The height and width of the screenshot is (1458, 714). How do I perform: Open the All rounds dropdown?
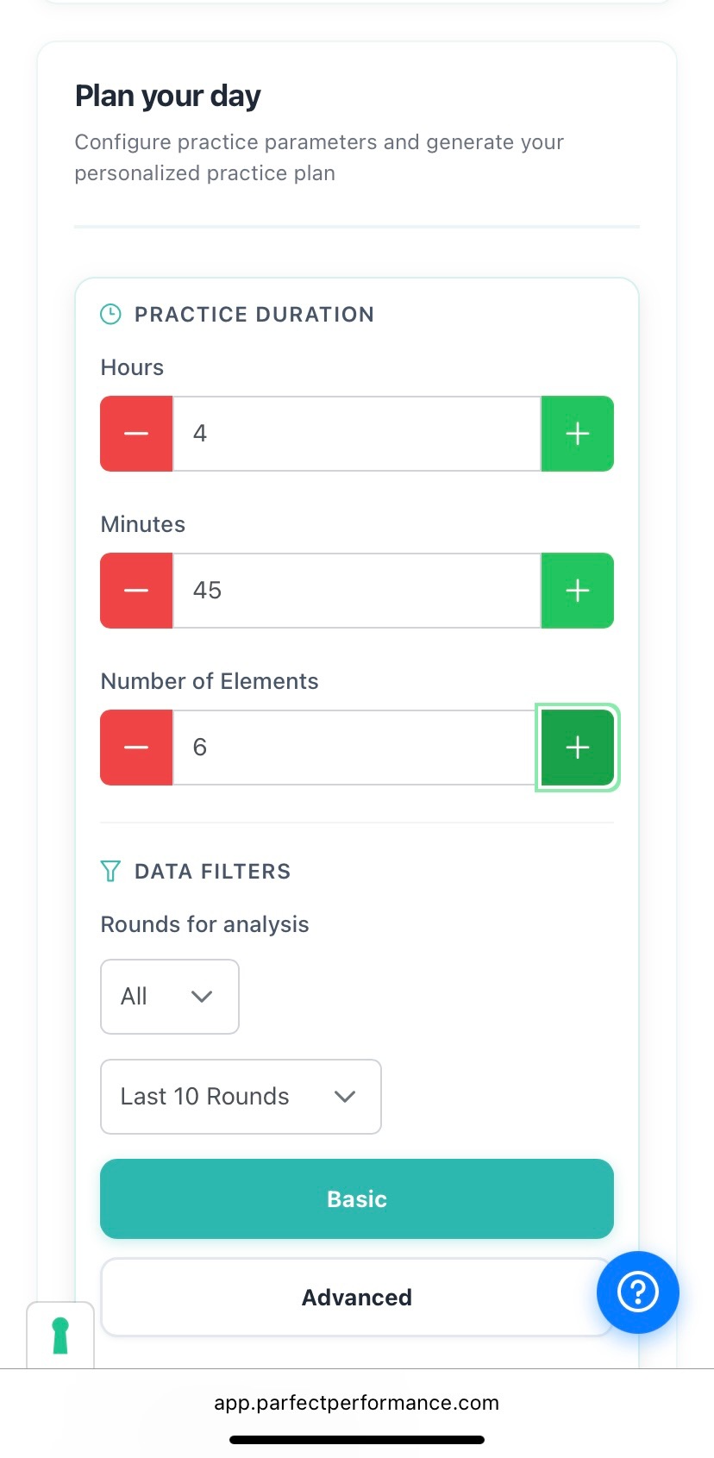pos(169,996)
